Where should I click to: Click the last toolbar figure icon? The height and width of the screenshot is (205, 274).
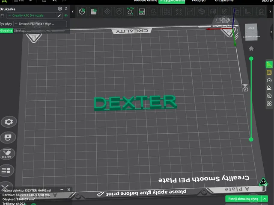(261, 12)
